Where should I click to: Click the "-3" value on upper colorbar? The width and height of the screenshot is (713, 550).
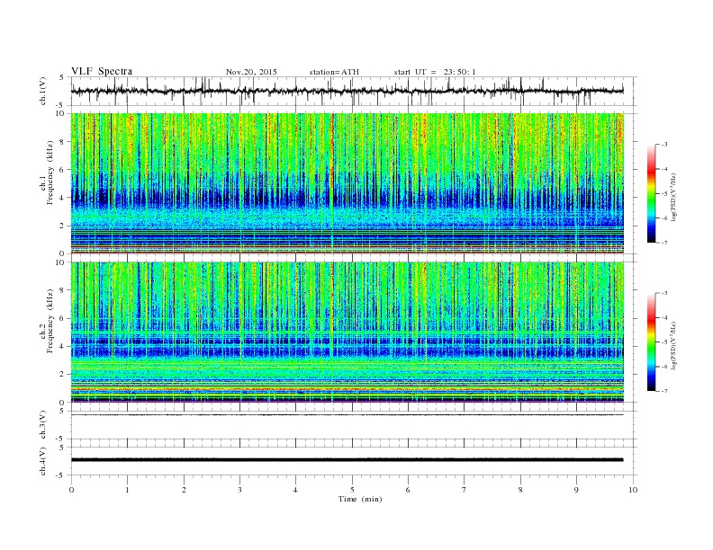[663, 145]
